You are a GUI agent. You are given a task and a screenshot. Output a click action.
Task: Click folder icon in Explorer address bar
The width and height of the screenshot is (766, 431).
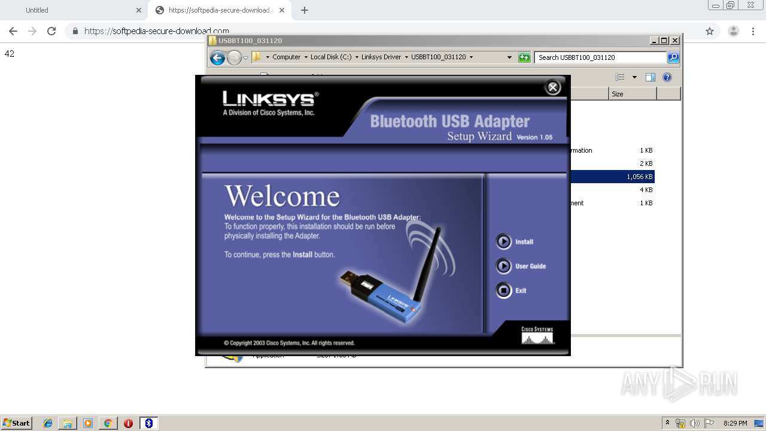click(x=257, y=57)
